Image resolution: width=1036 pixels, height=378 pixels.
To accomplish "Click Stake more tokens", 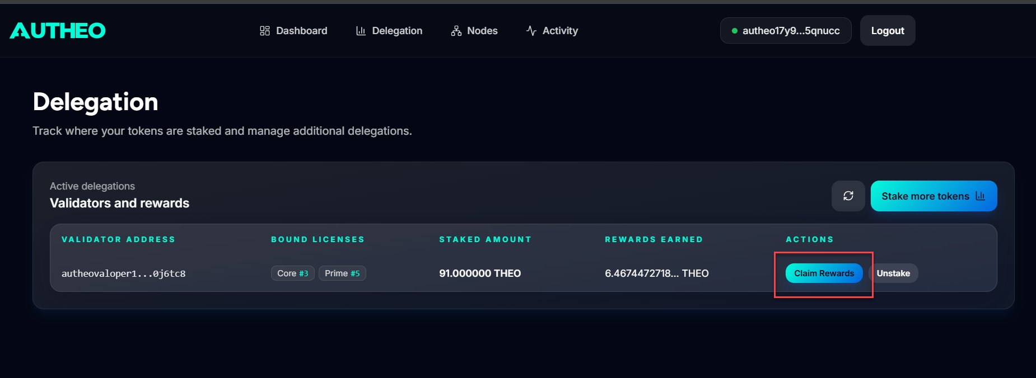I will pyautogui.click(x=934, y=196).
